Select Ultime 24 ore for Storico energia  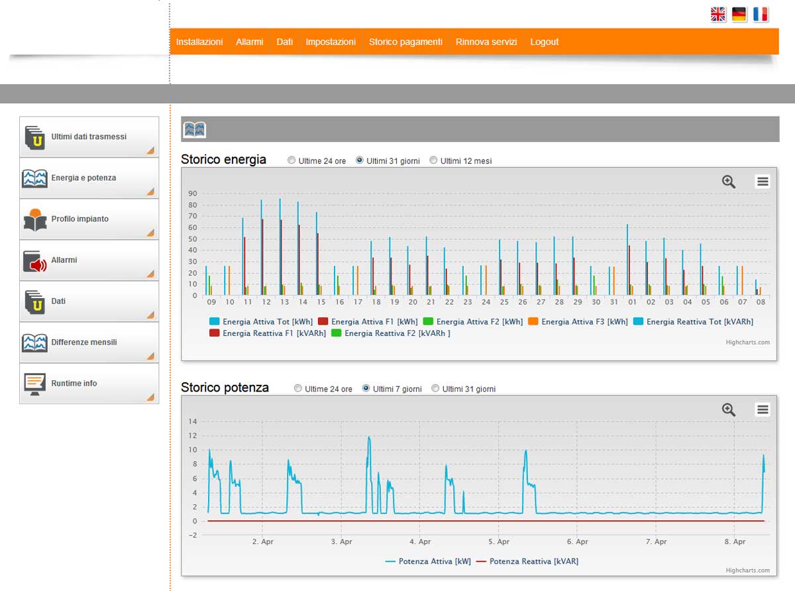pyautogui.click(x=291, y=160)
